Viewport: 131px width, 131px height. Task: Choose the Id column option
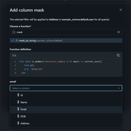(66, 95)
